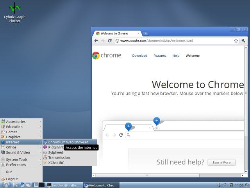Click the Chrome back arrow button
This screenshot has width=250, height=188.
click(96, 41)
